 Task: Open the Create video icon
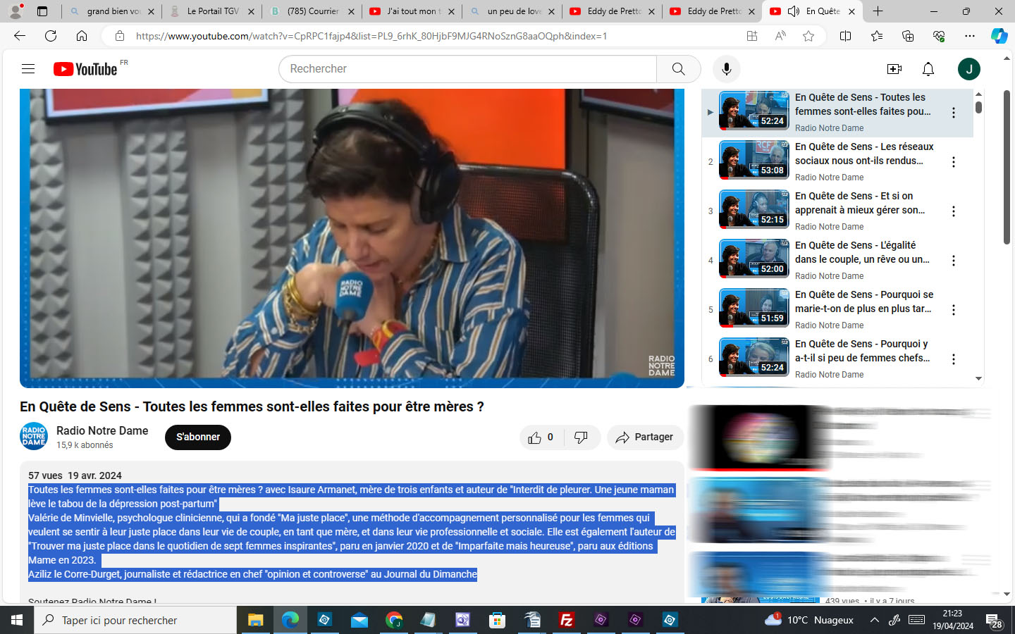(x=894, y=69)
